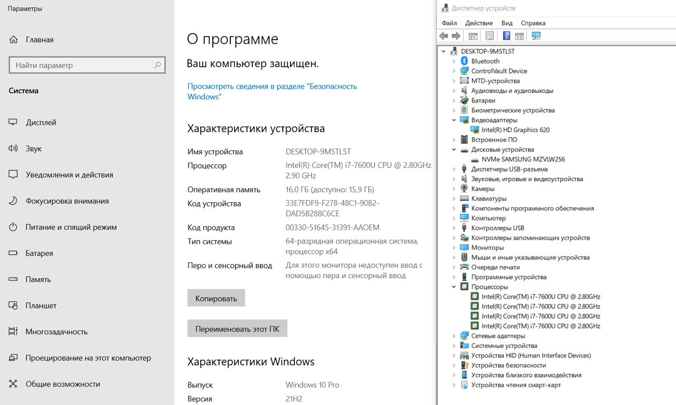Click Show/Hide action pane toolbar icon
Viewport: 676px width, 405px height.
point(519,36)
